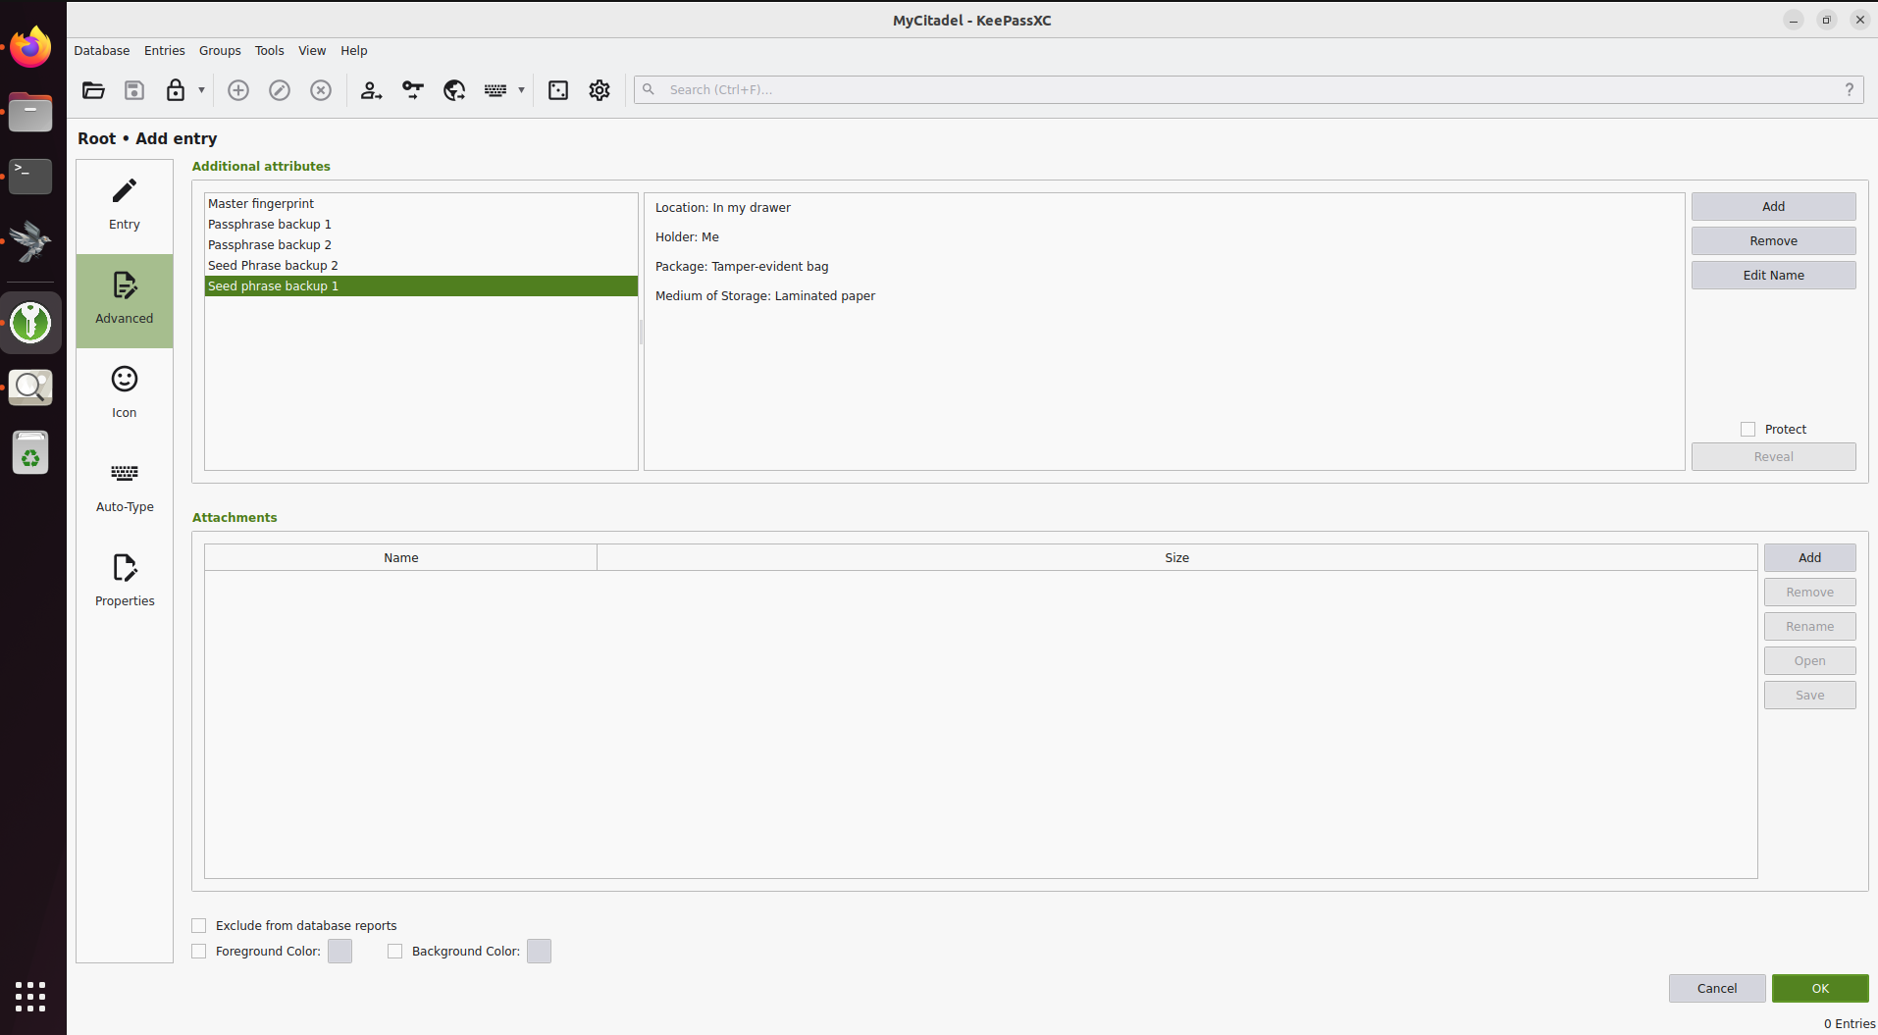
Task: Show applications grid in the dock
Action: click(30, 996)
